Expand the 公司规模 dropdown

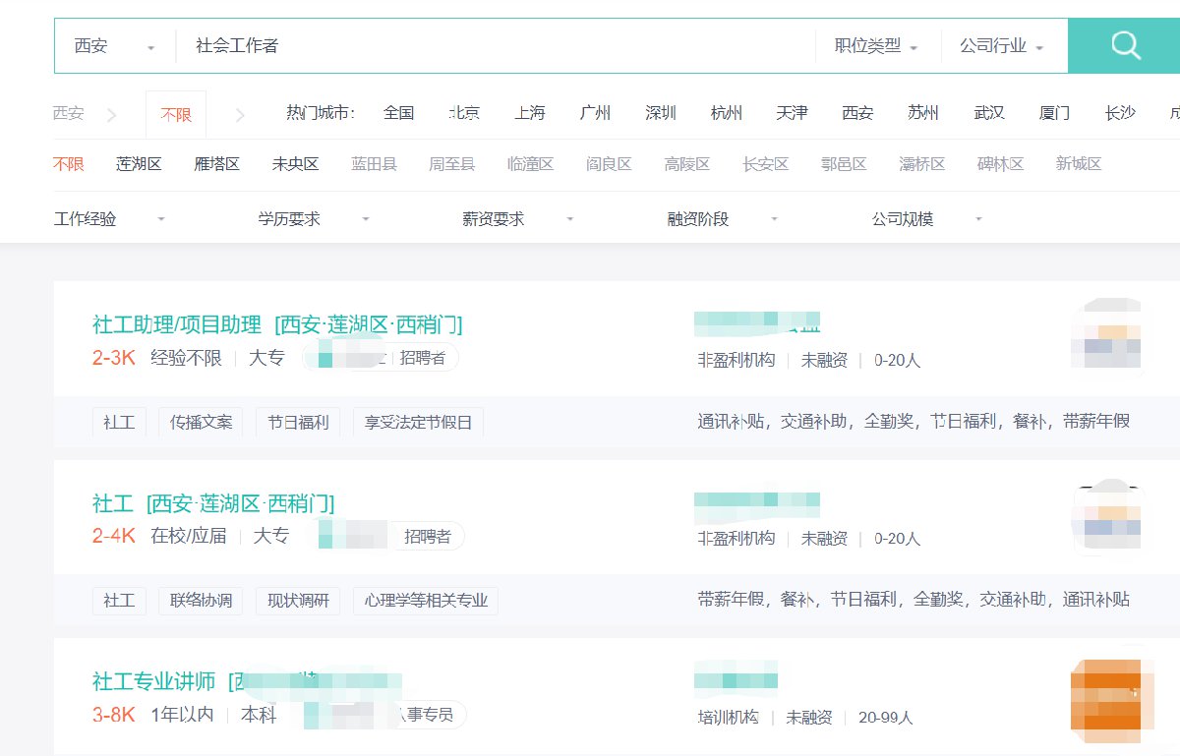(926, 219)
